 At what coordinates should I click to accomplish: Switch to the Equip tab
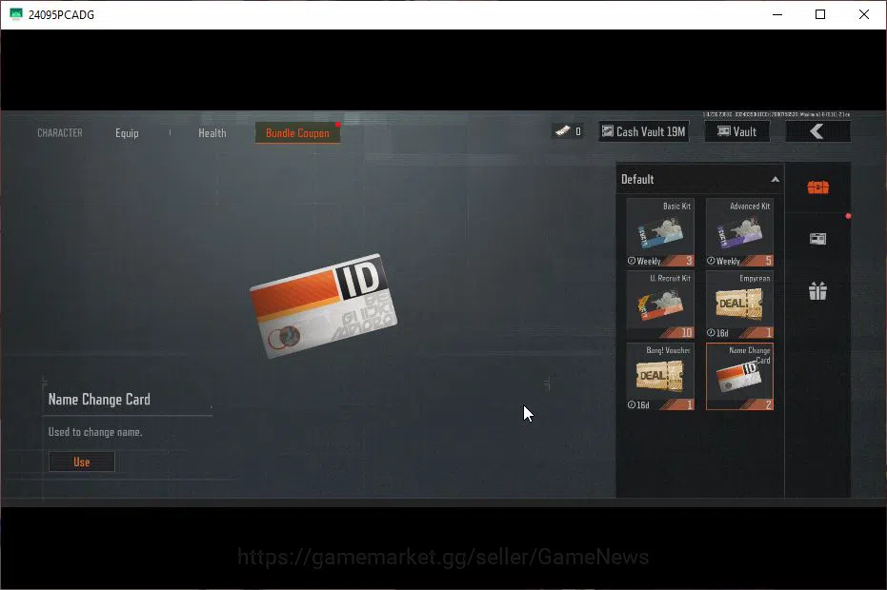(127, 133)
